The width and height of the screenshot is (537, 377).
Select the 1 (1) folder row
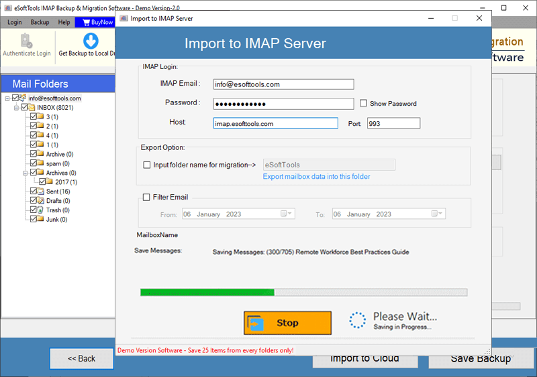(52, 145)
